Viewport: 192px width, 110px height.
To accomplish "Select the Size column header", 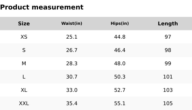I will tap(24, 24).
